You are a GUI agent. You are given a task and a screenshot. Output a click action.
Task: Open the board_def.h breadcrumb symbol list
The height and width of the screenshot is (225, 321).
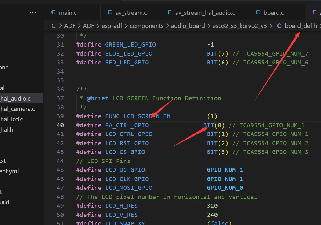301,26
